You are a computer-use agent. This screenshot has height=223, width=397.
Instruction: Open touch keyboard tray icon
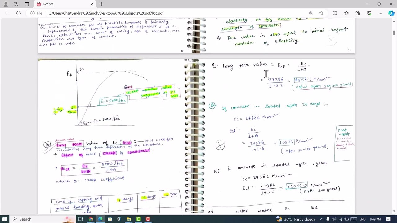coord(353,219)
